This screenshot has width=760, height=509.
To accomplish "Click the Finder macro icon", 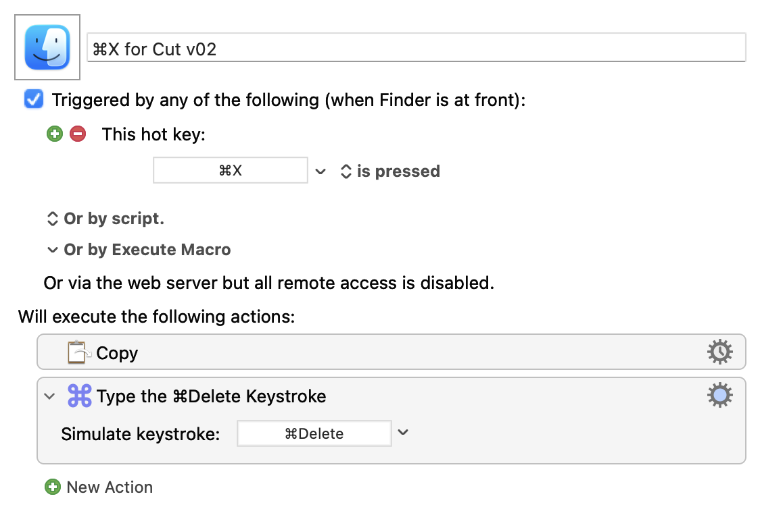I will pyautogui.click(x=47, y=47).
